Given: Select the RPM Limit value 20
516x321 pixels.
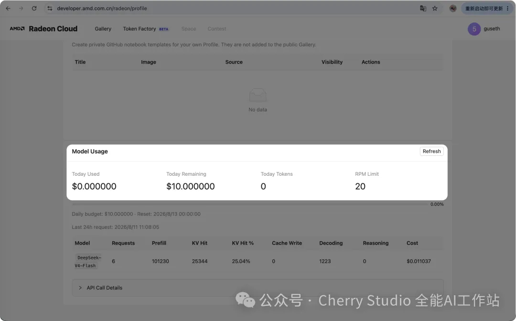Looking at the screenshot, I should pos(360,186).
